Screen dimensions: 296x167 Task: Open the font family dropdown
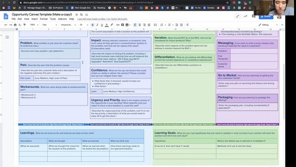click(x=68, y=25)
